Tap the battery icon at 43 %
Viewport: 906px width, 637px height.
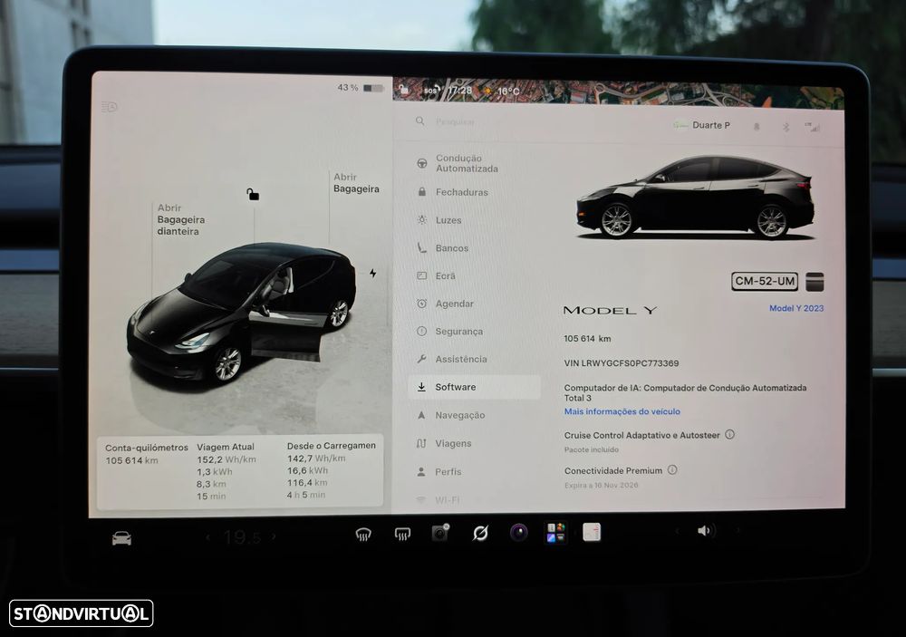374,88
